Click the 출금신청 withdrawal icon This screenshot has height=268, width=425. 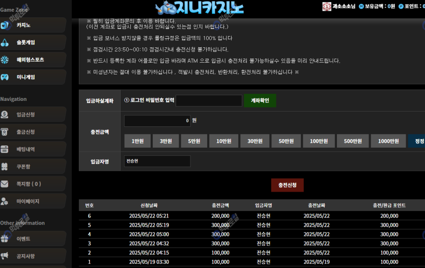point(5,132)
